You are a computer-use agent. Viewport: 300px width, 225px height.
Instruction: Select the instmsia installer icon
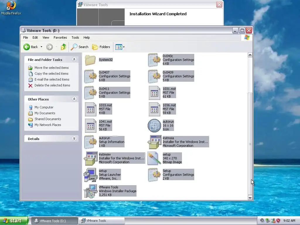(x=154, y=142)
